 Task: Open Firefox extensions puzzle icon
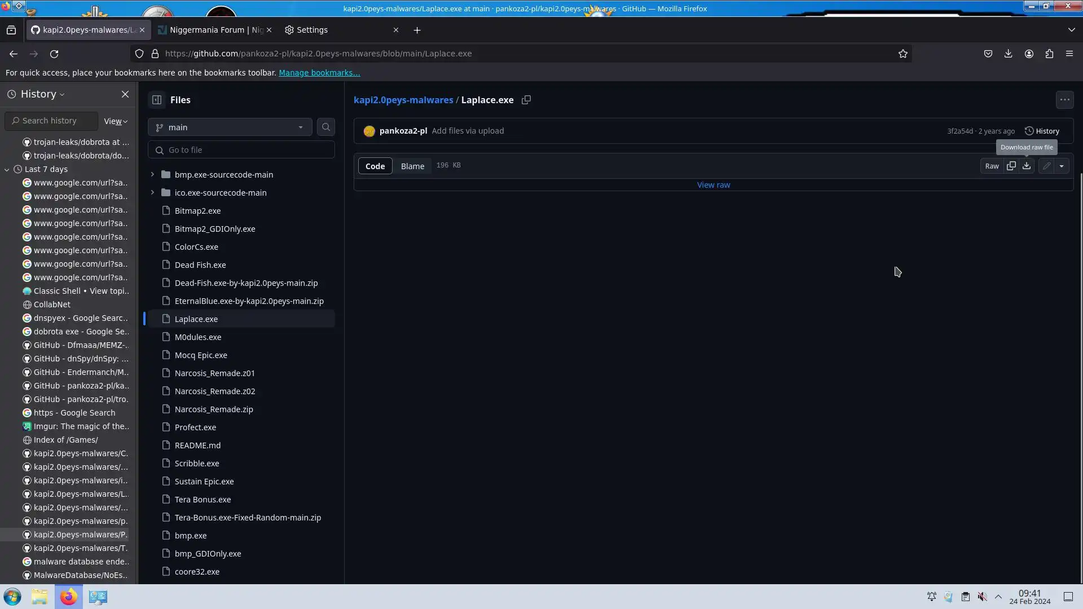point(1049,54)
